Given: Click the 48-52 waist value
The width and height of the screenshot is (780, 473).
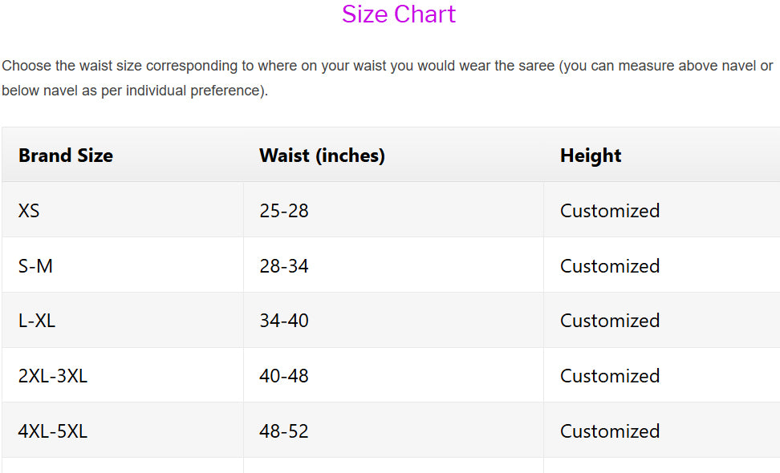Looking at the screenshot, I should tap(284, 431).
